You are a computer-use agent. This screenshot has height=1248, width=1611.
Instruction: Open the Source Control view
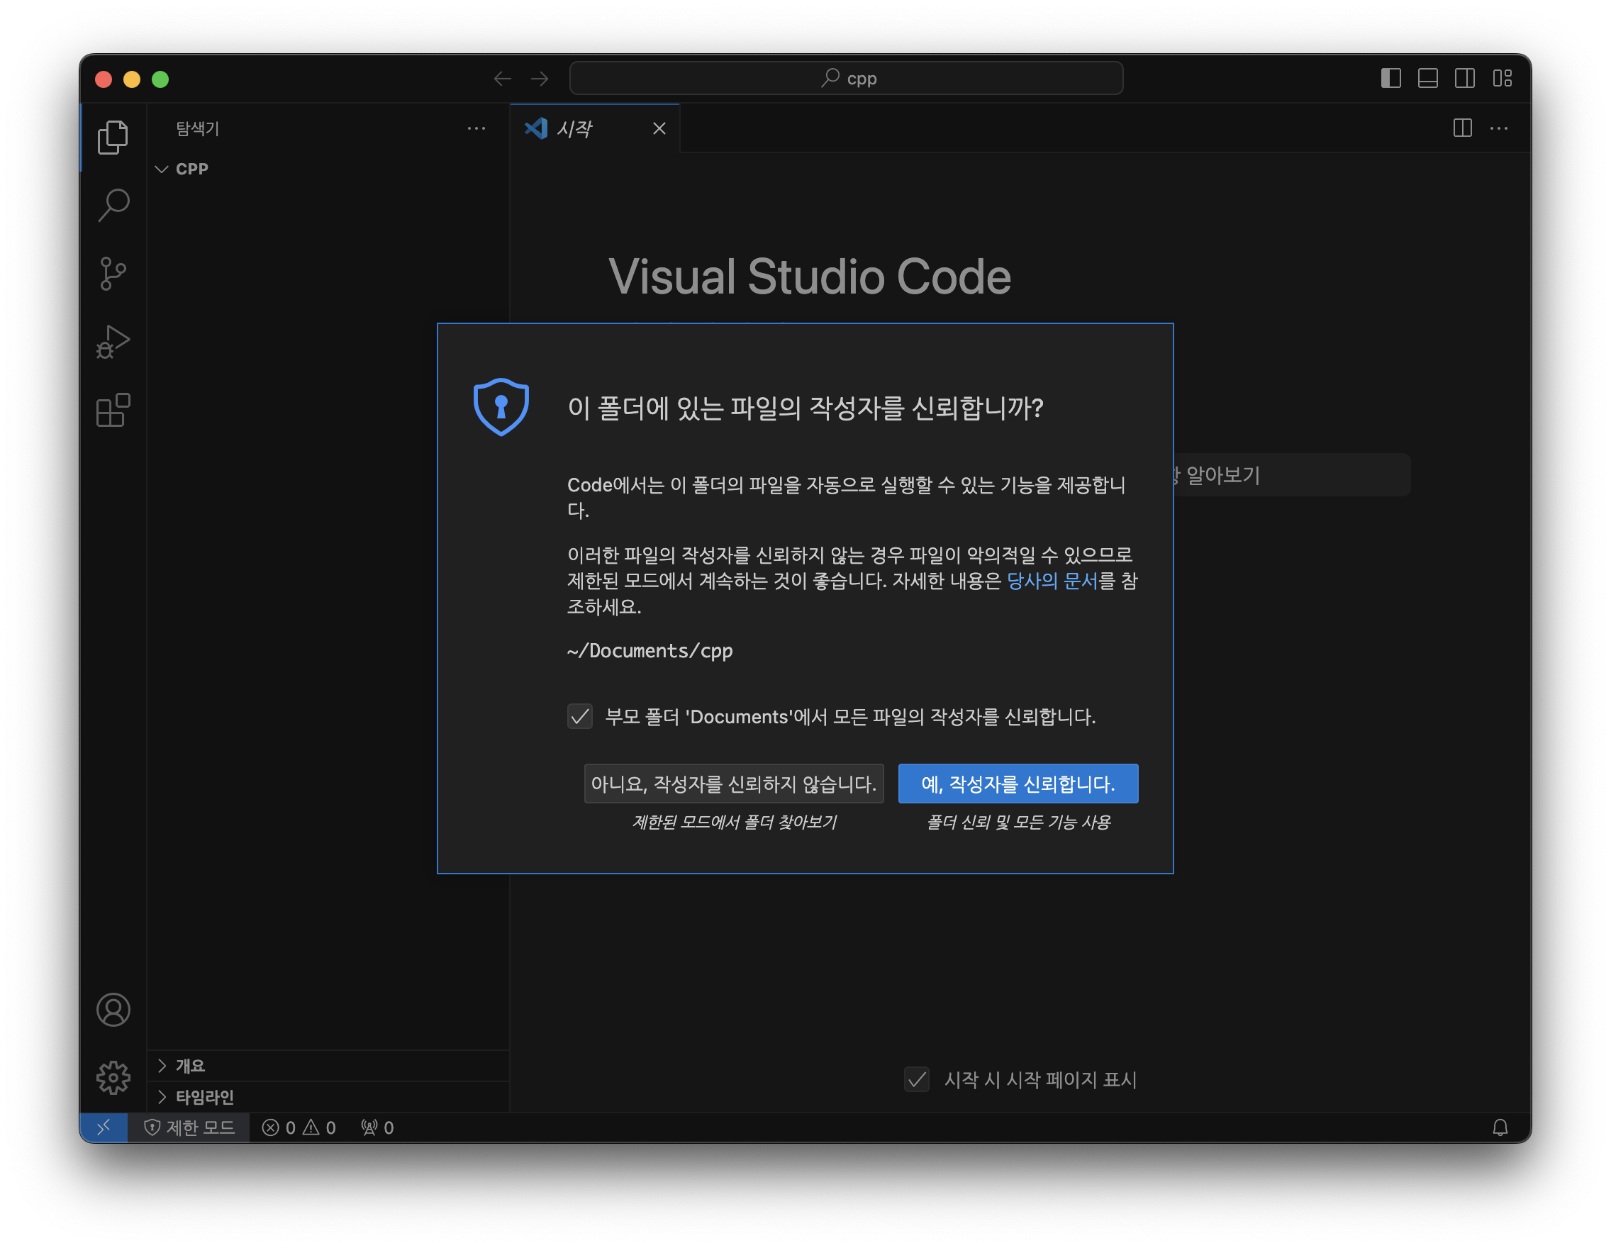coord(113,274)
